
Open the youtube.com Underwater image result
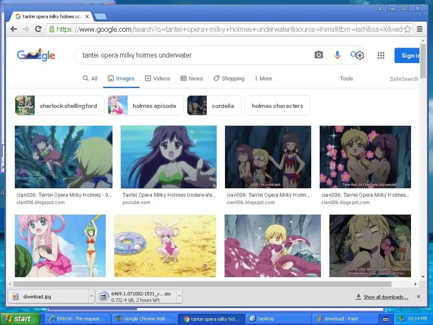[x=169, y=157]
